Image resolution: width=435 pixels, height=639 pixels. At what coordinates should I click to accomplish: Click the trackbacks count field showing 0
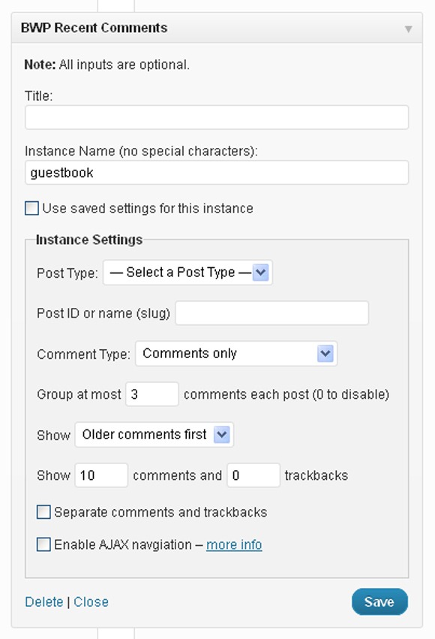click(x=253, y=475)
